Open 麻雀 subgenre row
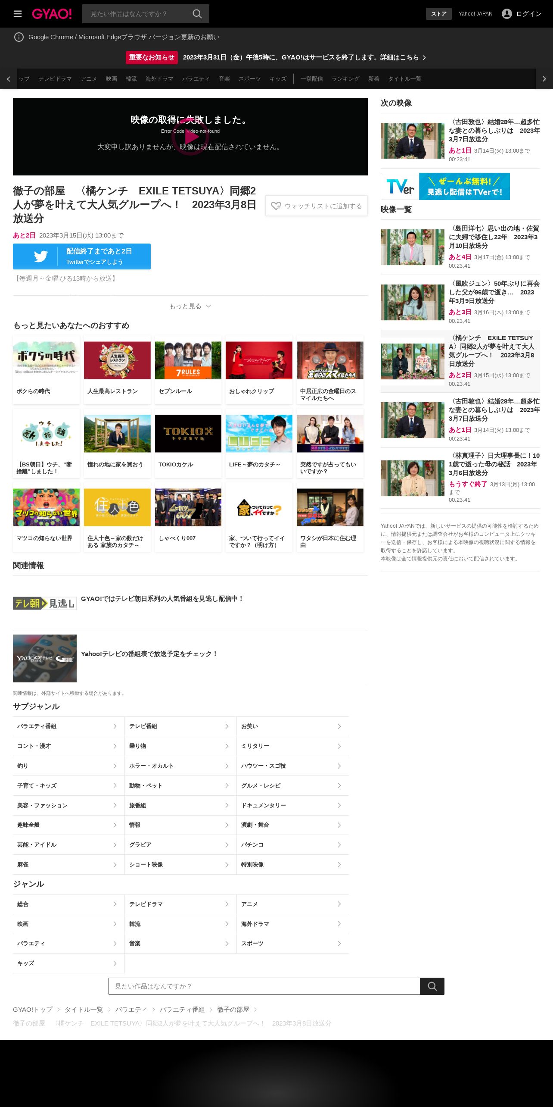Image resolution: width=553 pixels, height=1107 pixels. click(68, 865)
